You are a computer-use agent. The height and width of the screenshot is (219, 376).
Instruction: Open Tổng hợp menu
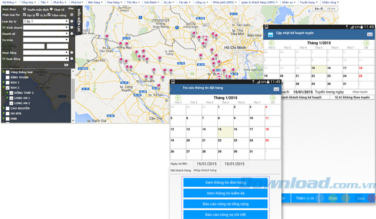28,2
